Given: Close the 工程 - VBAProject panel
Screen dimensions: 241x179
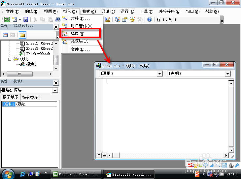Looking at the screenshot, I should point(56,27).
